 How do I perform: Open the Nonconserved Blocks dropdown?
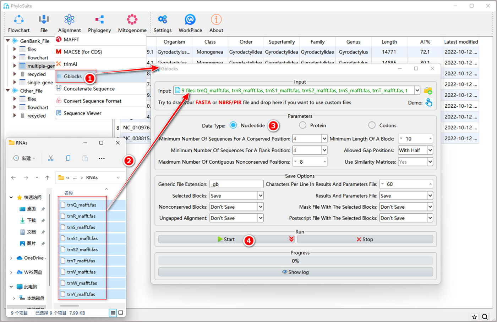tap(260, 207)
